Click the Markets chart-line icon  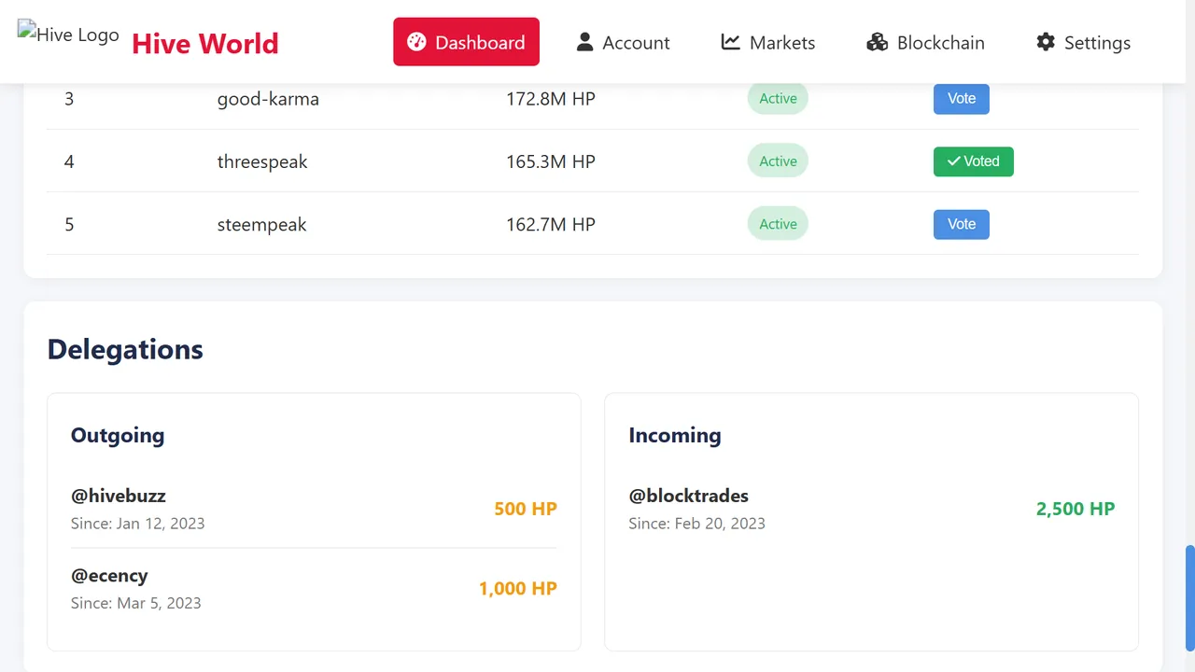pos(730,42)
